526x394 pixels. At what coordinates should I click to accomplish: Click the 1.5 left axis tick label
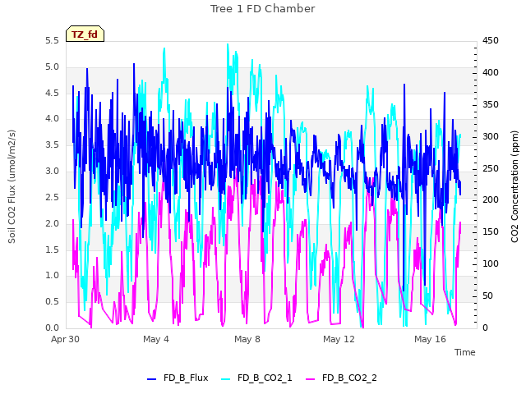click(x=53, y=250)
